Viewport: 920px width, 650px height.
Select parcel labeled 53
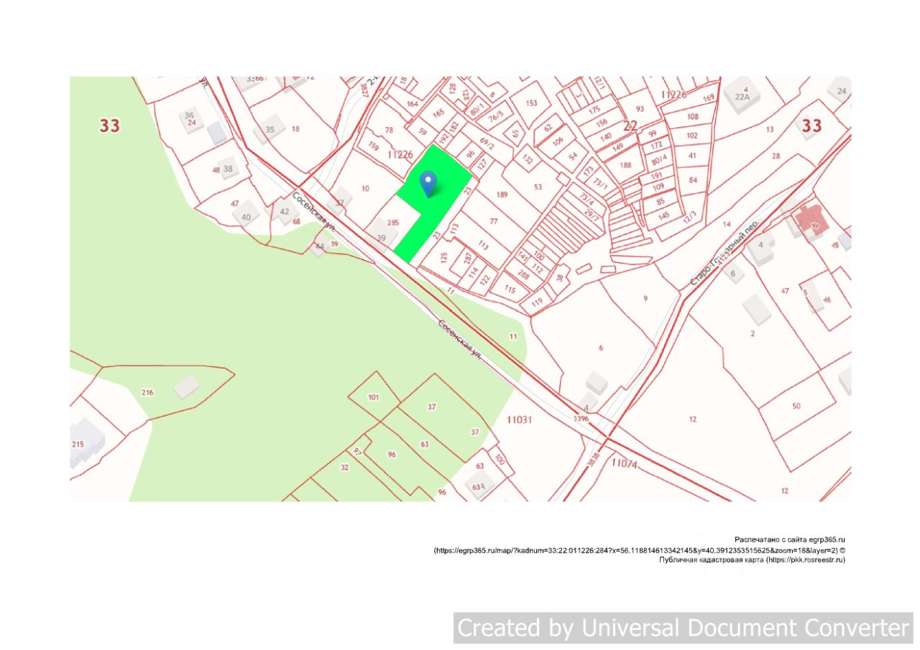[538, 187]
